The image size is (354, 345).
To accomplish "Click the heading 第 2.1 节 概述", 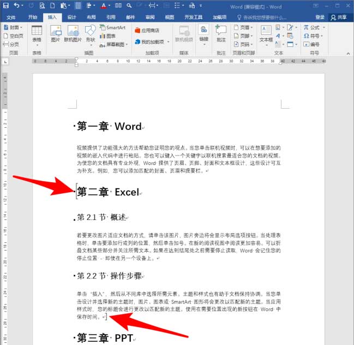I will 101,217.
